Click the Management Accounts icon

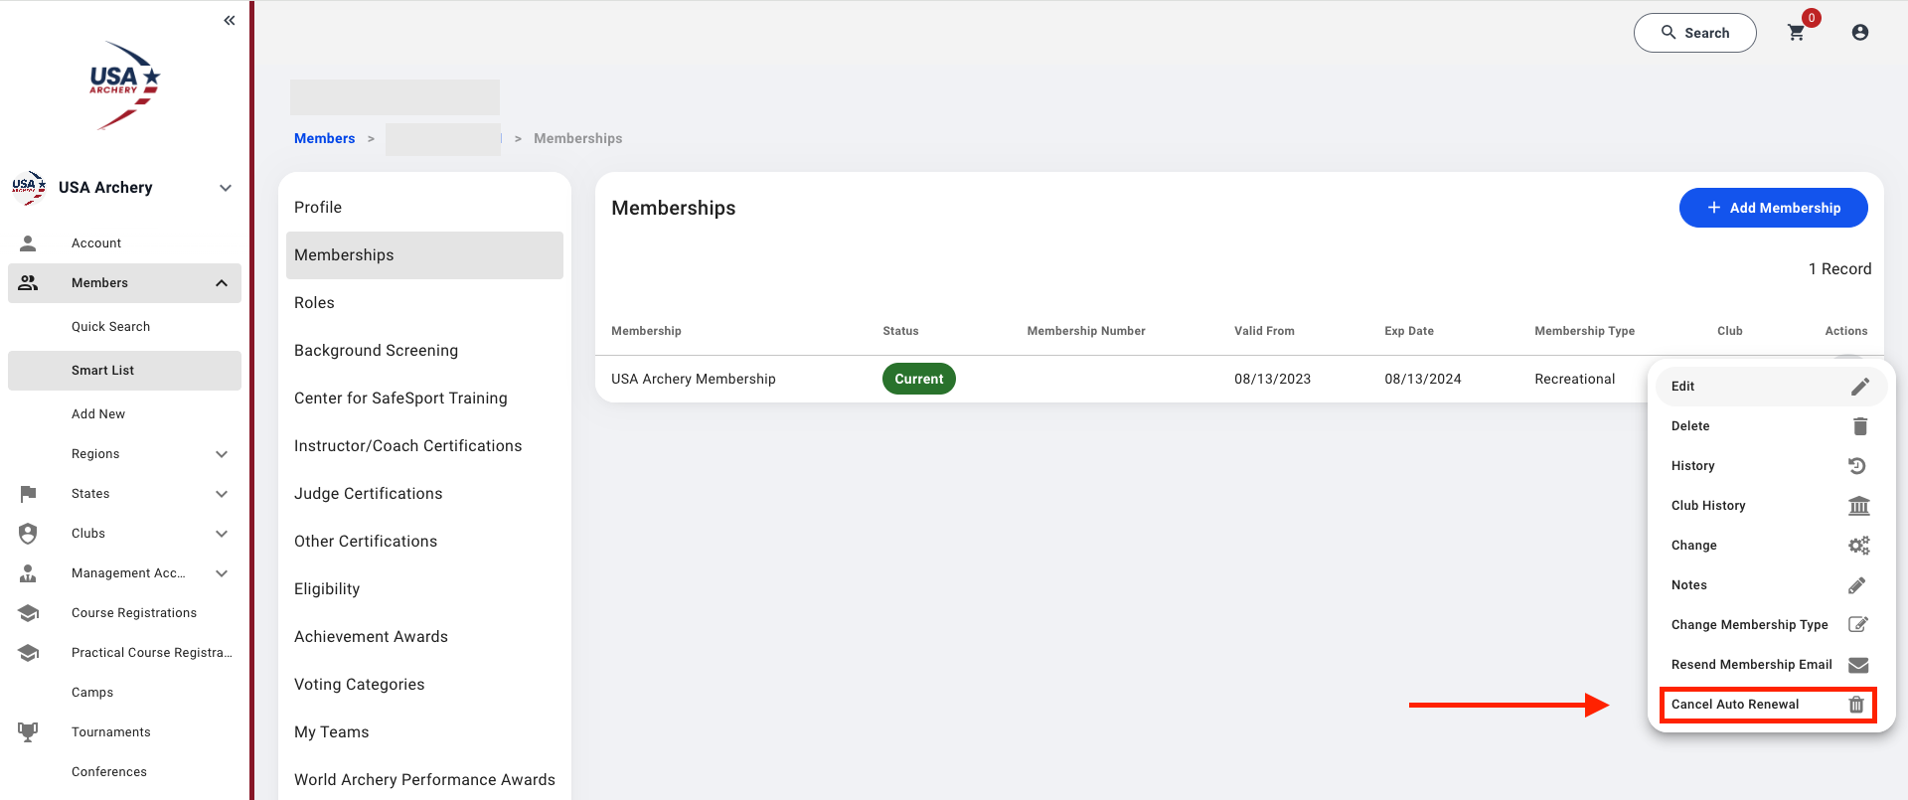(28, 573)
